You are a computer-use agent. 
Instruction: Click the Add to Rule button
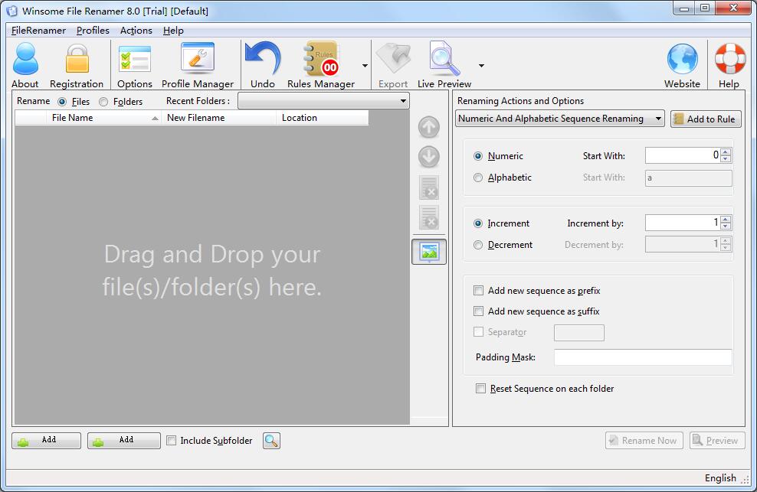tap(706, 119)
